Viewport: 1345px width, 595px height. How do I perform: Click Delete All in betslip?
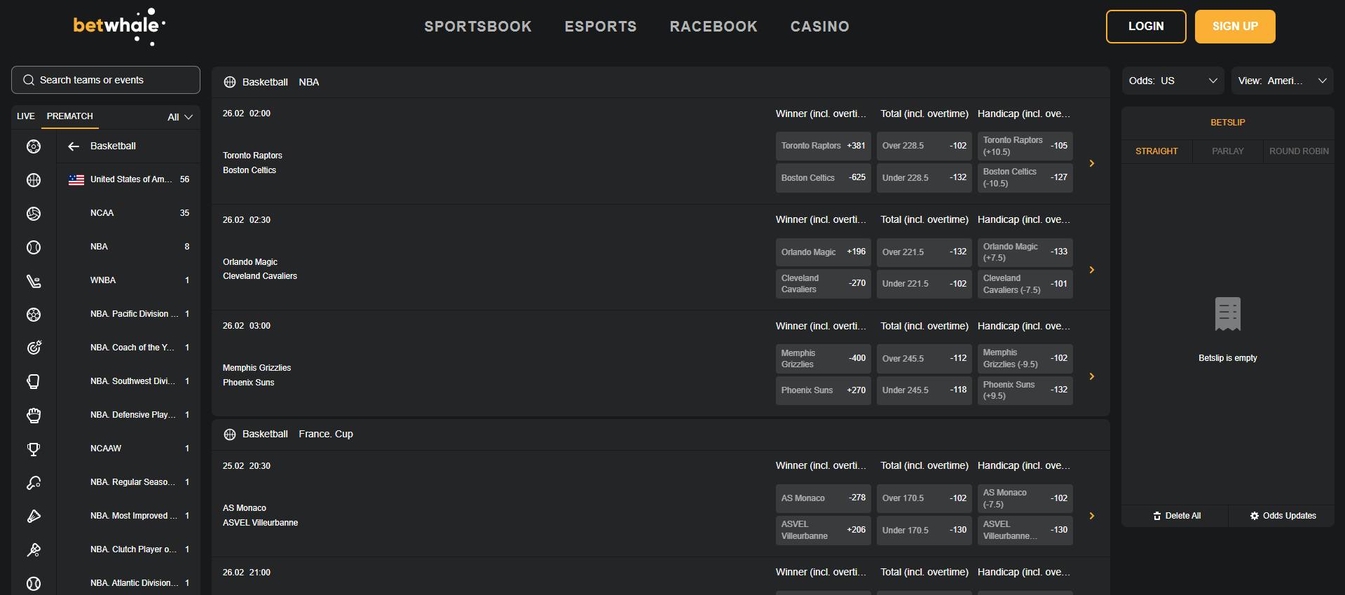(x=1177, y=516)
